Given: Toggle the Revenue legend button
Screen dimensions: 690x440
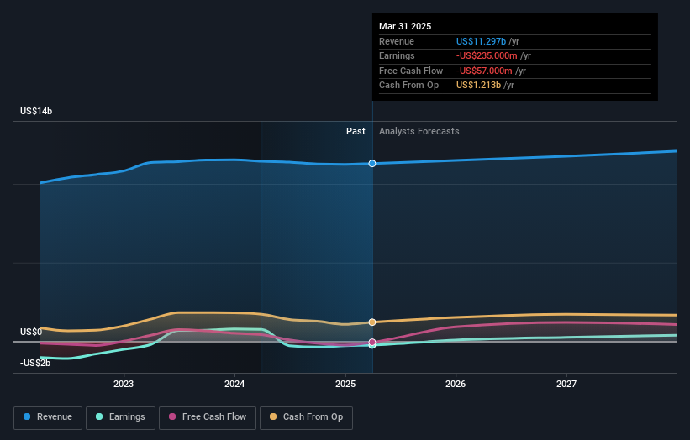Looking at the screenshot, I should [x=48, y=417].
